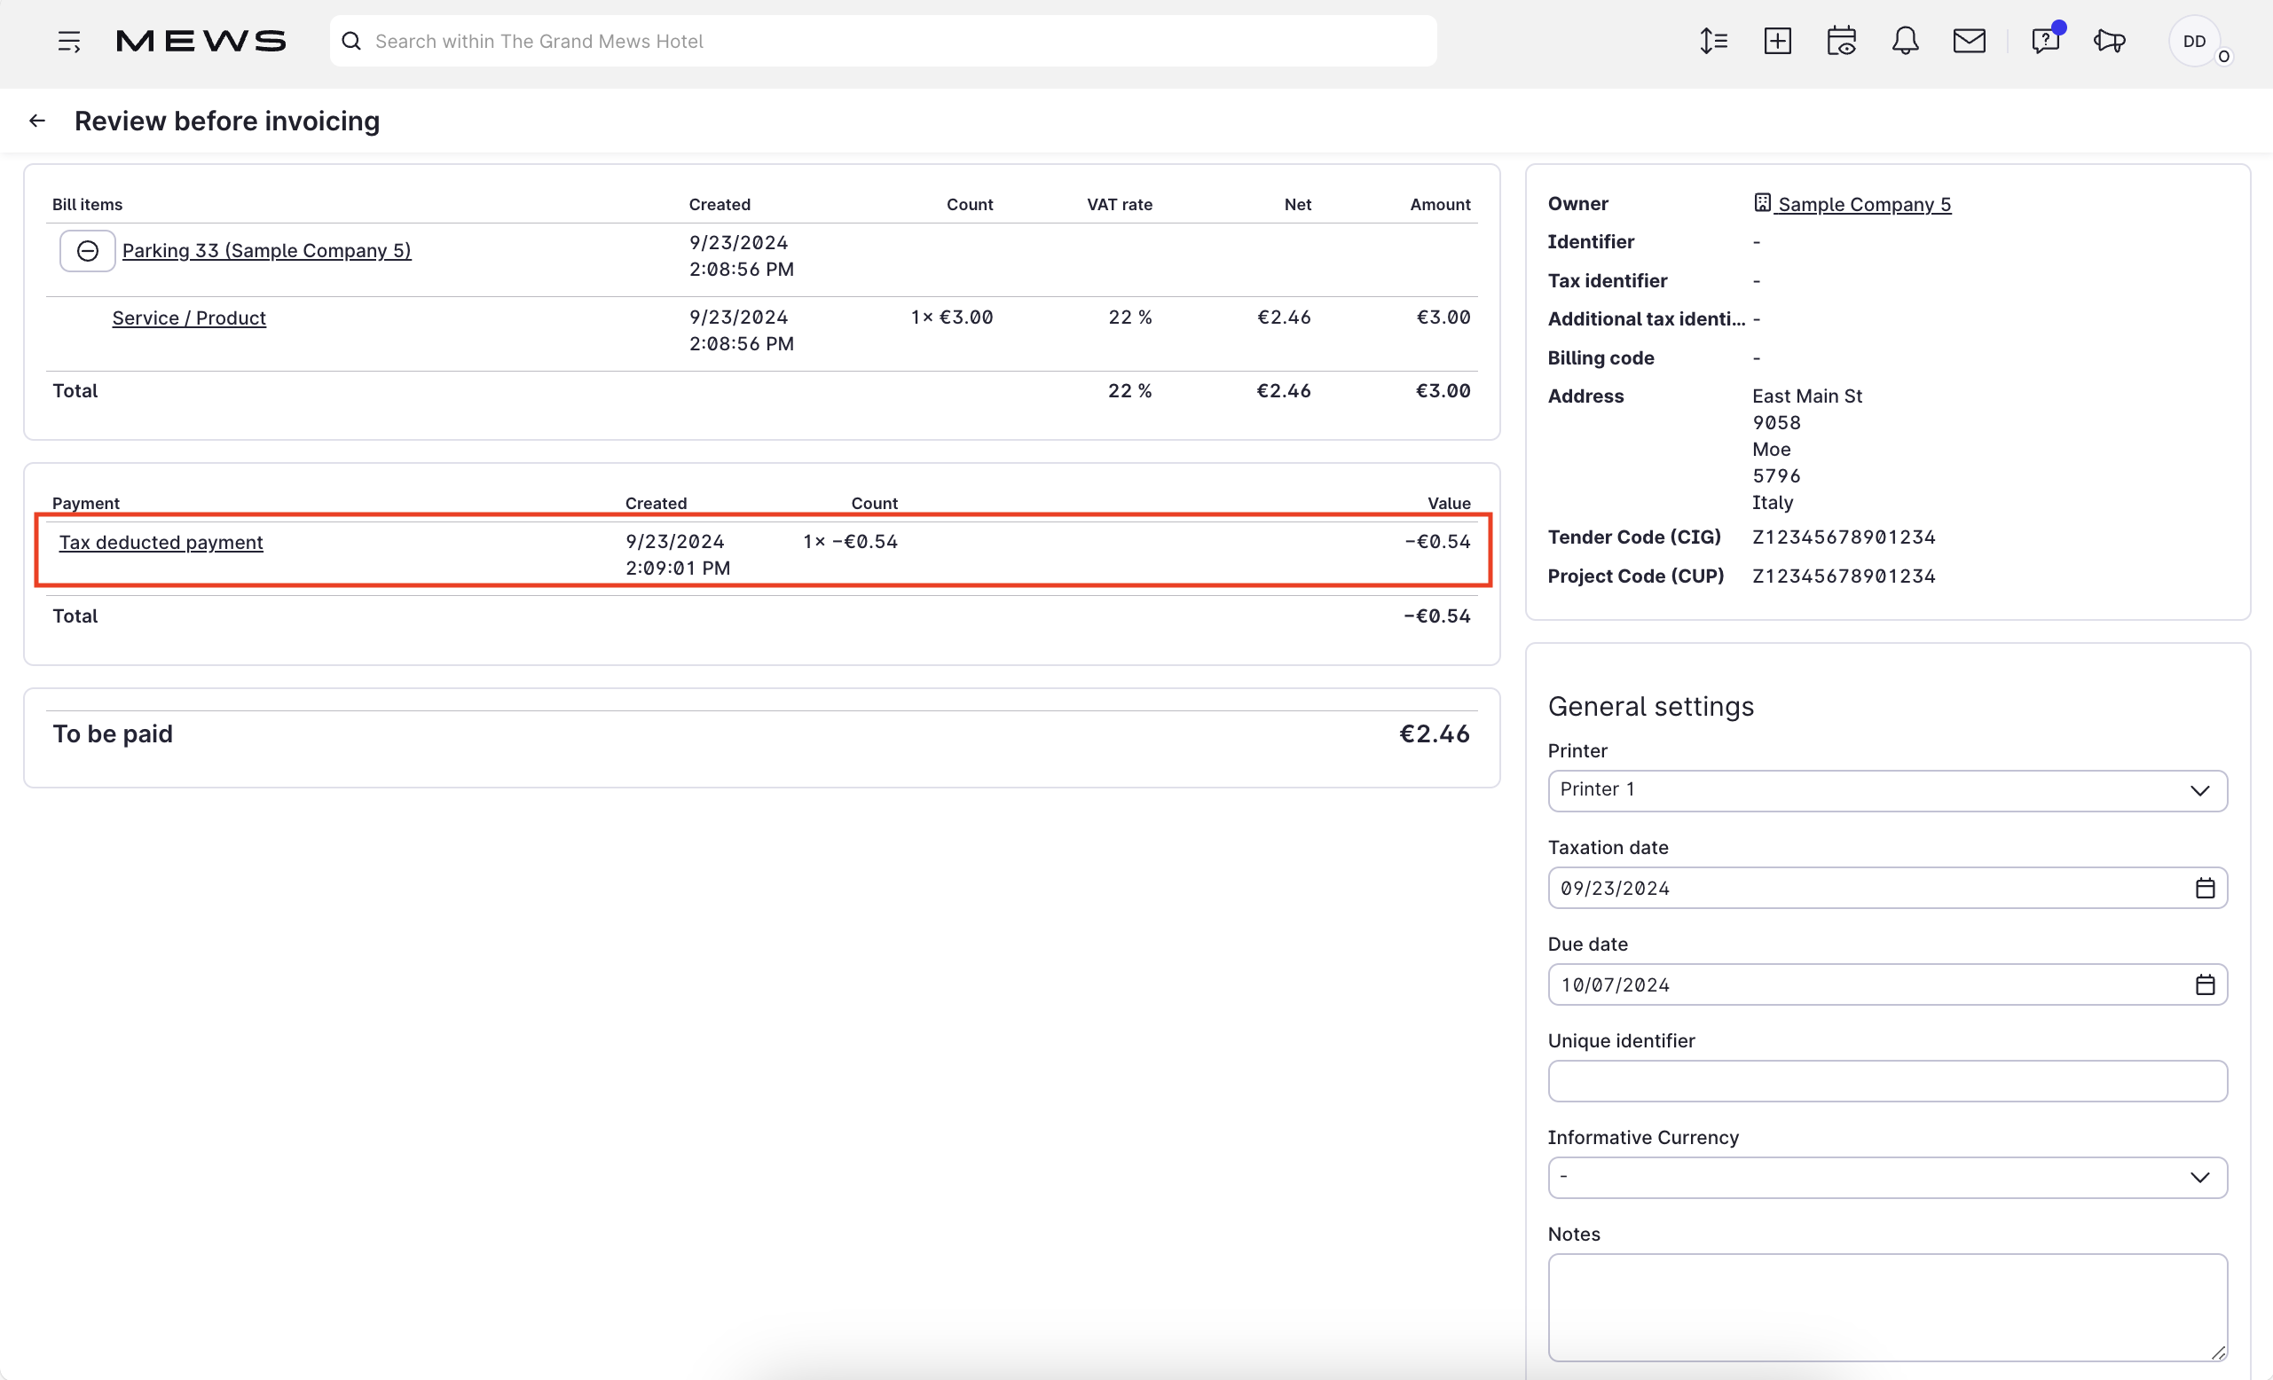Viewport: 2273px width, 1380px height.
Task: Click the Service / Product count 1× €3.00
Action: tap(952, 318)
